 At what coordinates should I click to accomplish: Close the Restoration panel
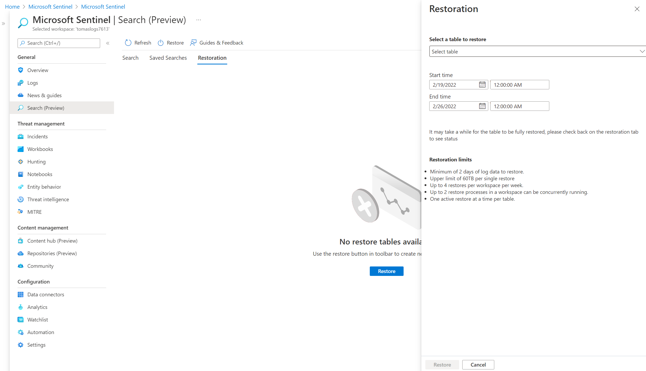tap(637, 9)
